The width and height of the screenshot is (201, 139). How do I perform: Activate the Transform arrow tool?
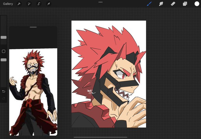(48, 4)
